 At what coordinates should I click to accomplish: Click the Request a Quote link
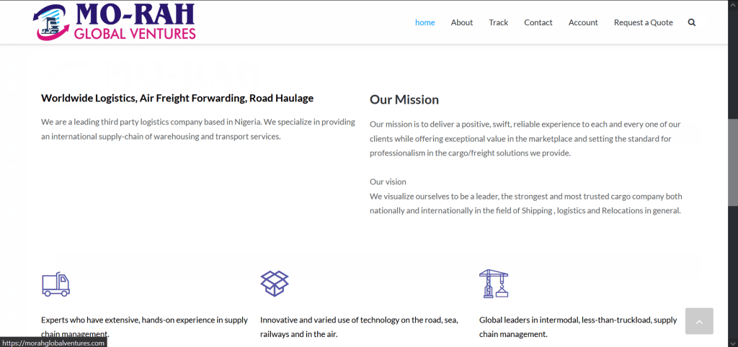643,22
